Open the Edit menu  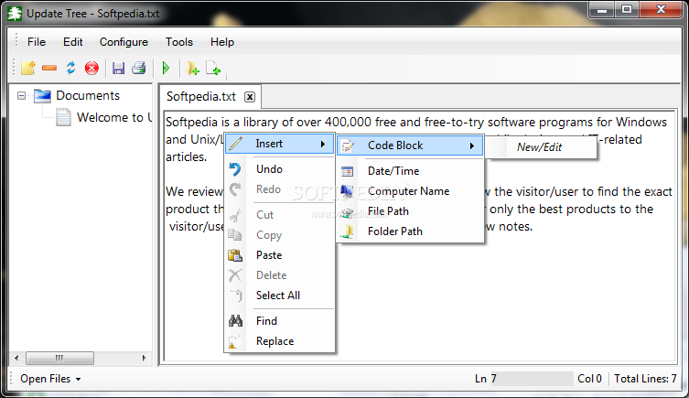(73, 42)
